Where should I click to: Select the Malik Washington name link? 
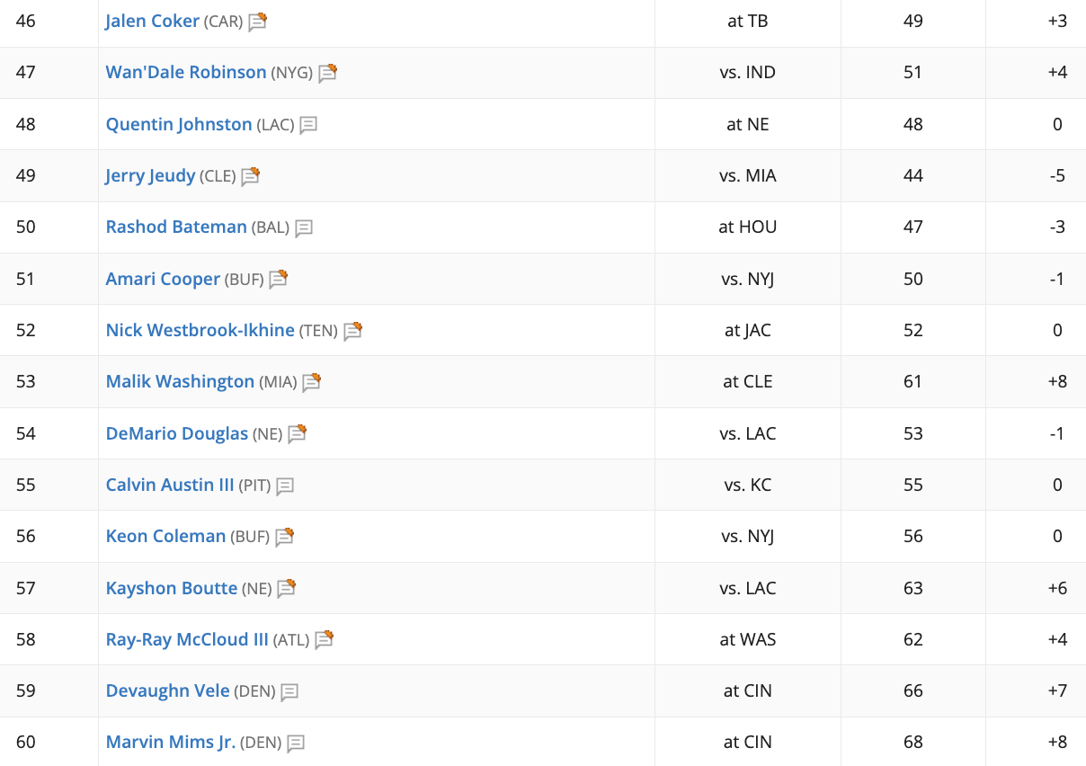[x=181, y=382]
